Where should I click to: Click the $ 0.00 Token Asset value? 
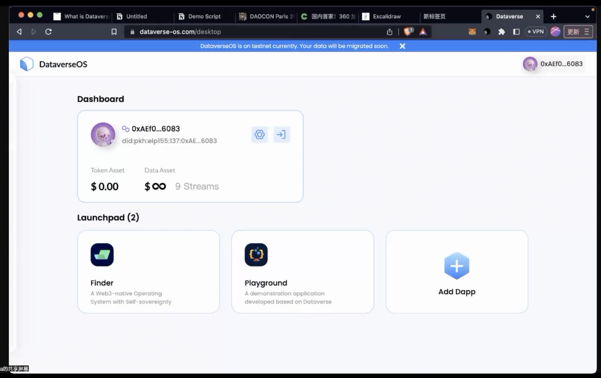[105, 186]
